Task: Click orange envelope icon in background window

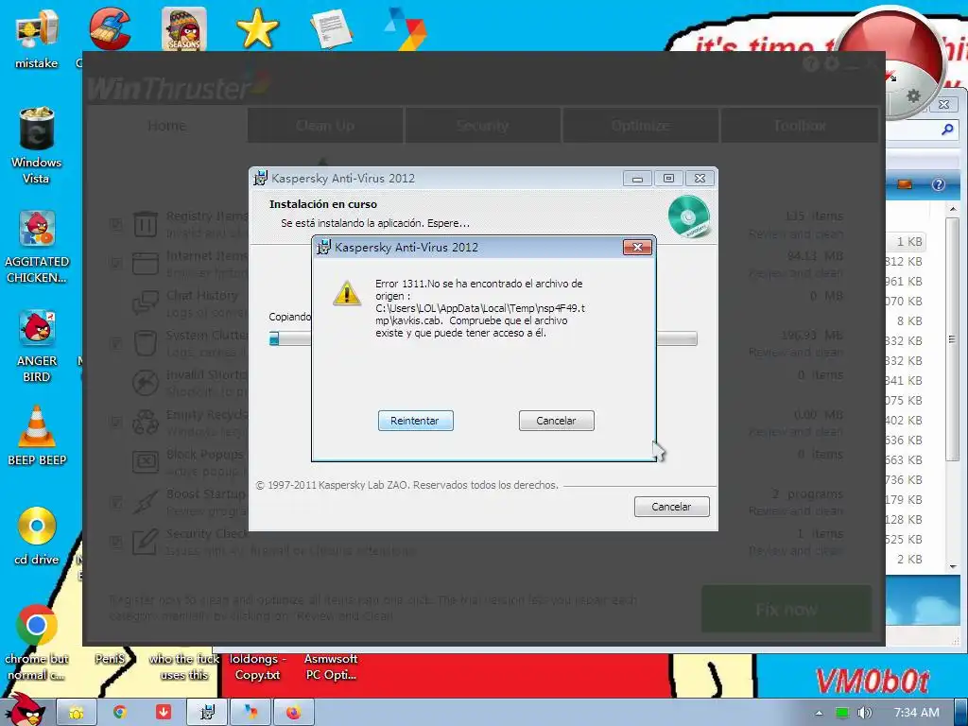Action: tap(905, 184)
